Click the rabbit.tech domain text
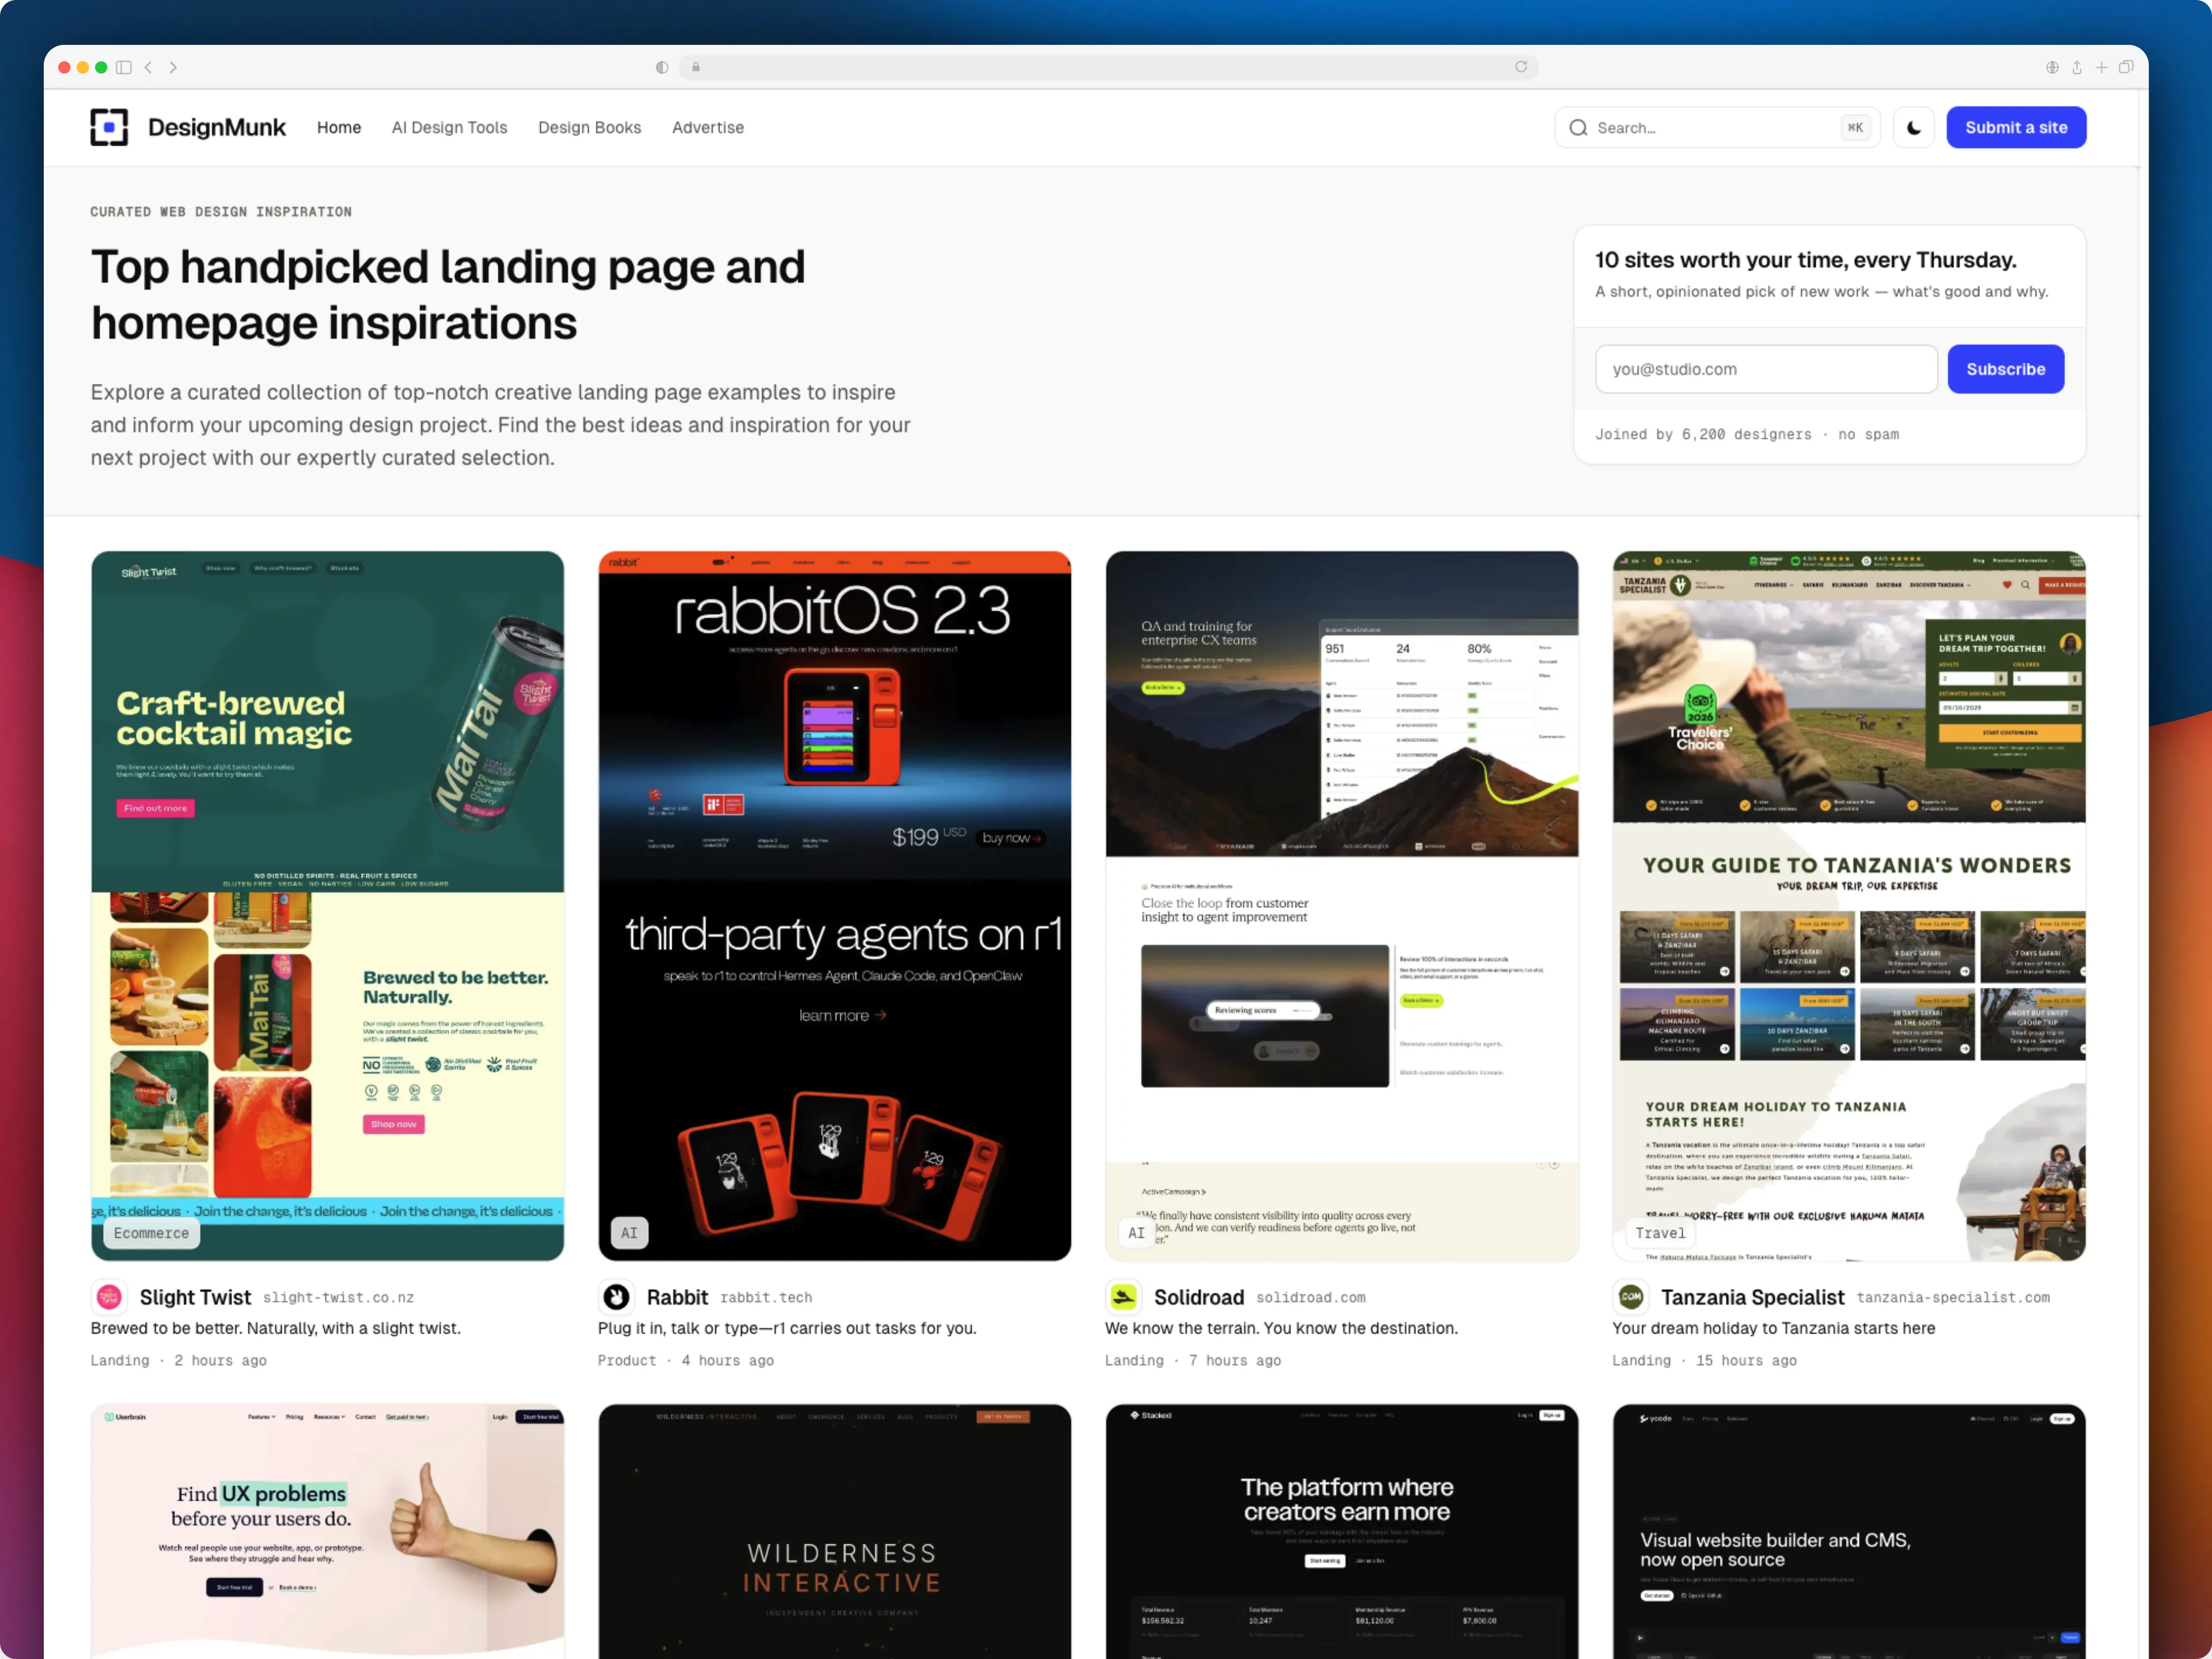The width and height of the screenshot is (2212, 1659). (766, 1298)
